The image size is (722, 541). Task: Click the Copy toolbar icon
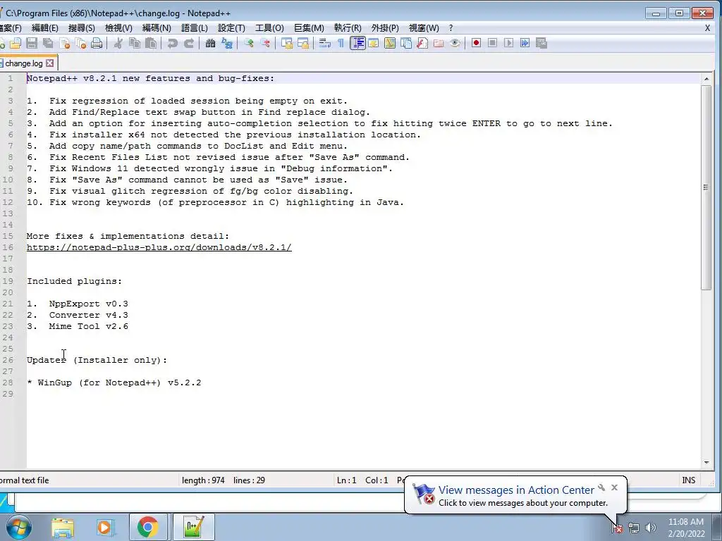click(x=135, y=43)
